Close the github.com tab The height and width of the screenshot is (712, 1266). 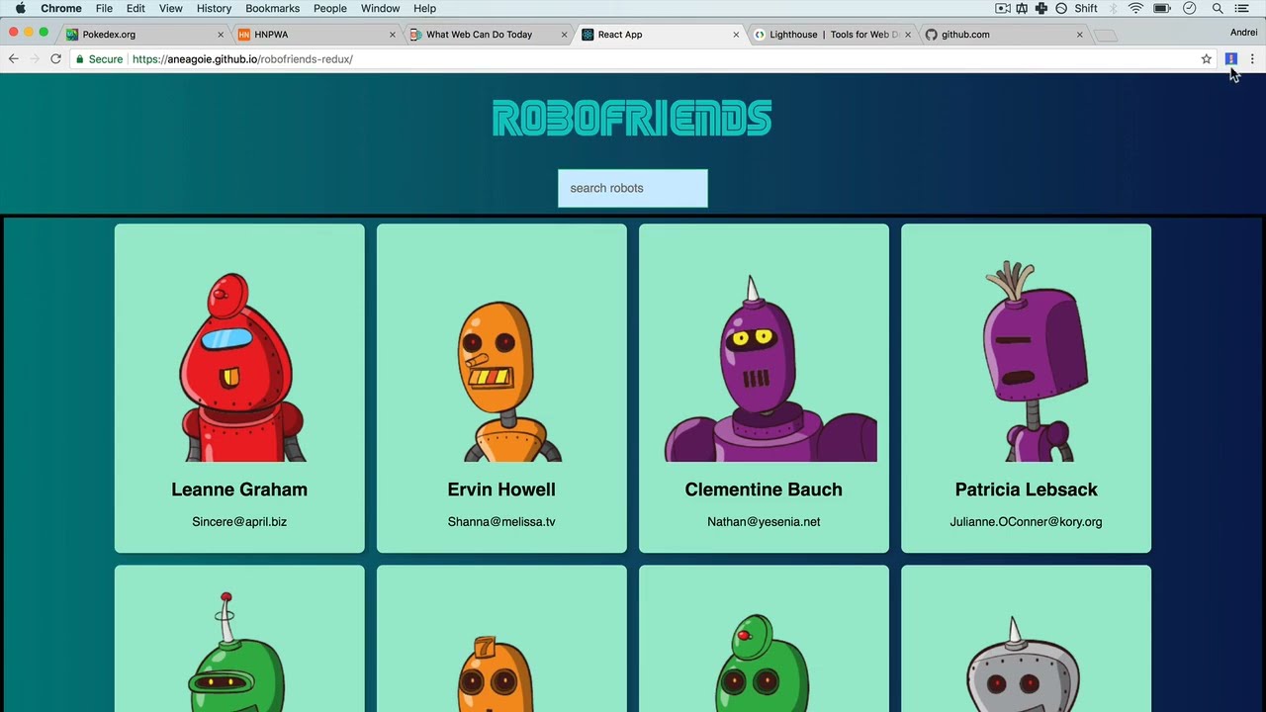pos(1079,35)
